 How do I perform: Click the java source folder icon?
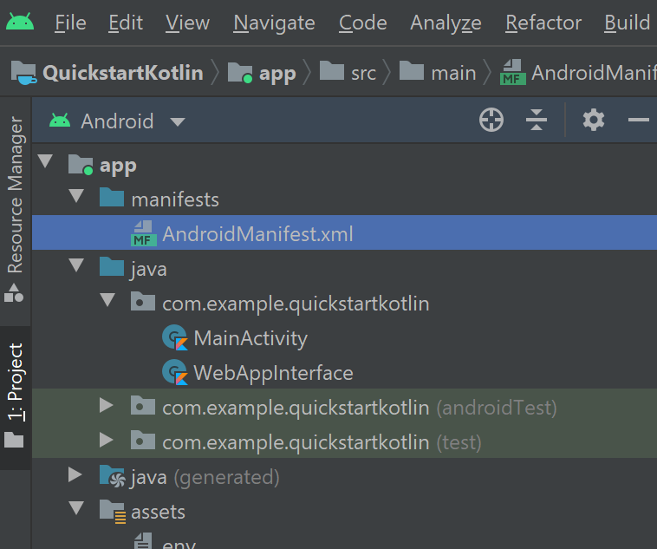coord(112,267)
